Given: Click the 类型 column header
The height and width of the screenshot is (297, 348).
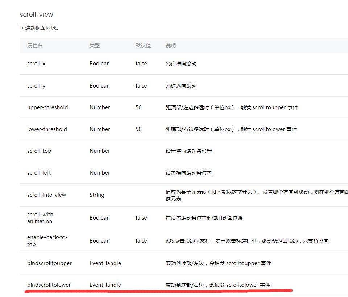Looking at the screenshot, I should 95,45.
